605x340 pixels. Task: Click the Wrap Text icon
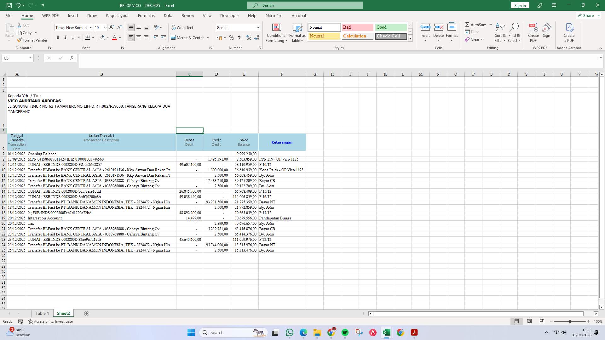point(174,27)
